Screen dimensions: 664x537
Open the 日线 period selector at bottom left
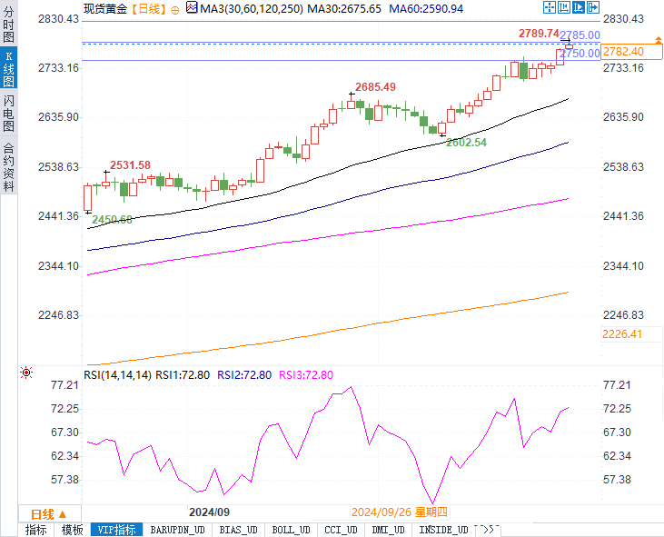[49, 513]
